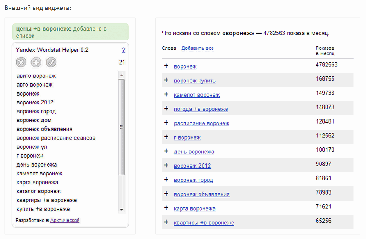This screenshot has height=239, width=366.
Task: Open the 'г воронеж' link in results table
Action: point(187,137)
